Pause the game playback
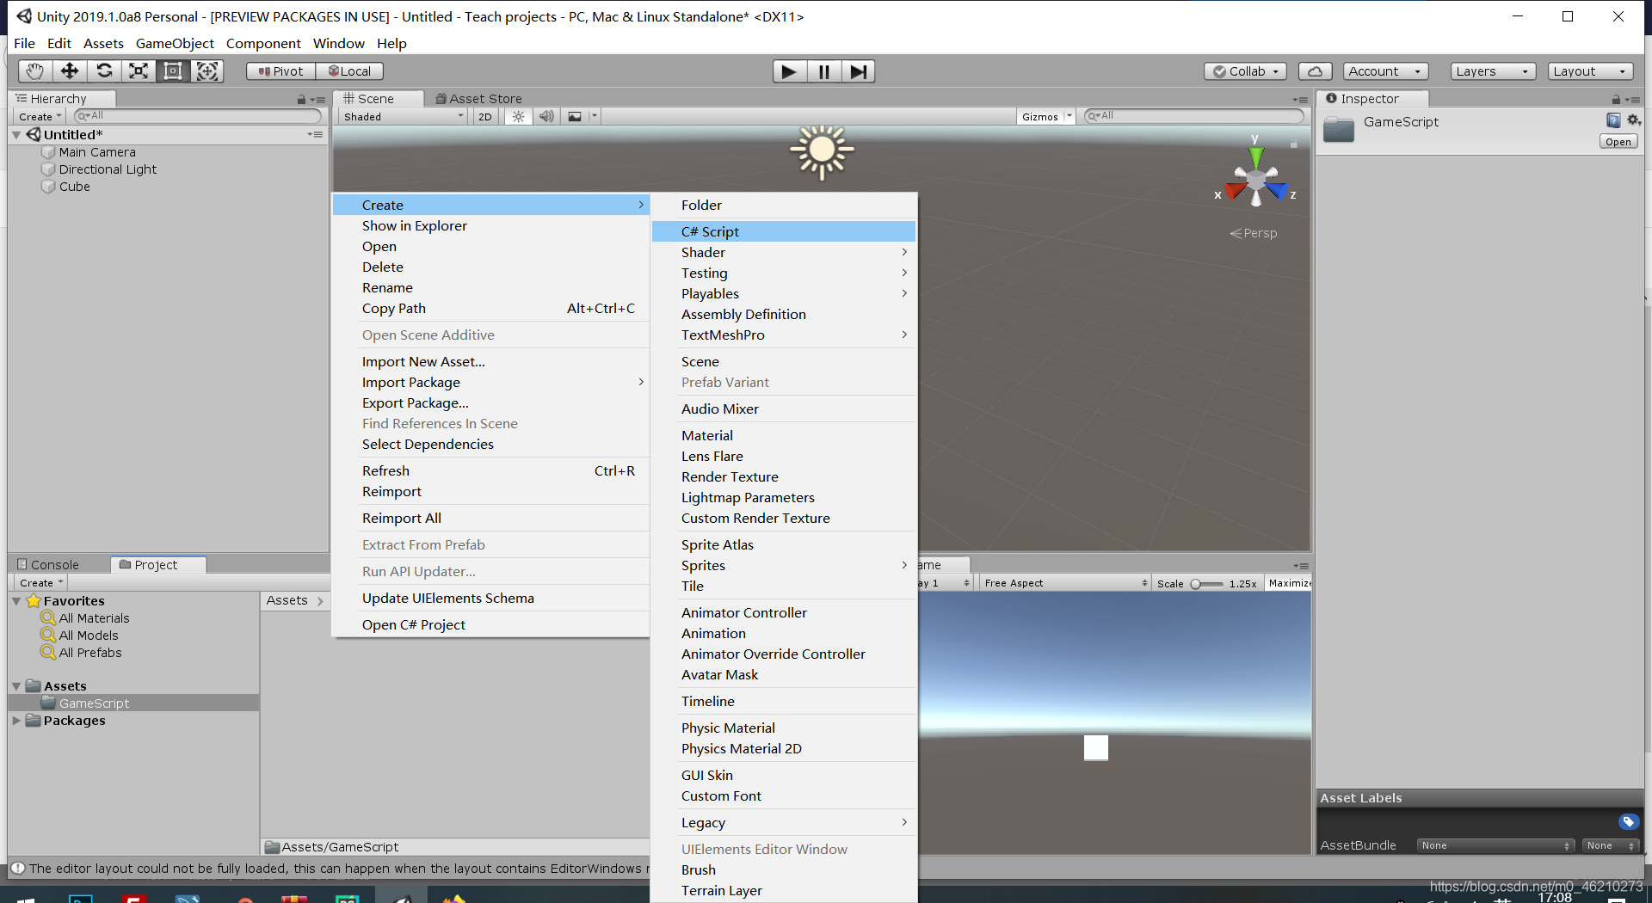 tap(823, 71)
